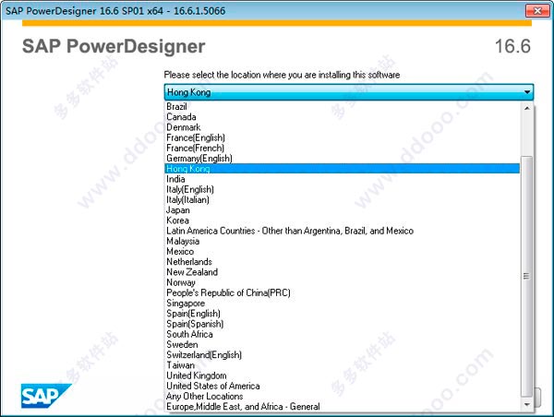The height and width of the screenshot is (417, 554).
Task: Select Spain(English) option
Action: pyautogui.click(x=343, y=314)
